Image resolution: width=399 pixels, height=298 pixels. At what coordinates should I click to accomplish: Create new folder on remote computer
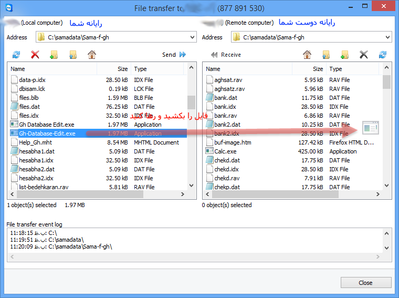(x=344, y=55)
